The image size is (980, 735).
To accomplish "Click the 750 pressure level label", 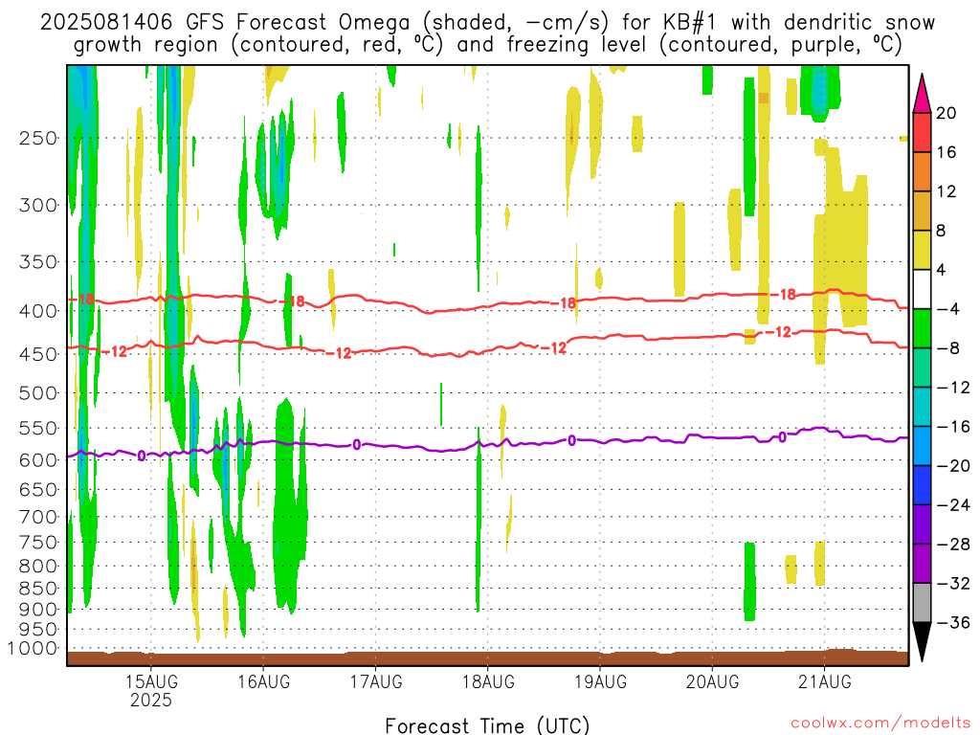I will (38, 543).
